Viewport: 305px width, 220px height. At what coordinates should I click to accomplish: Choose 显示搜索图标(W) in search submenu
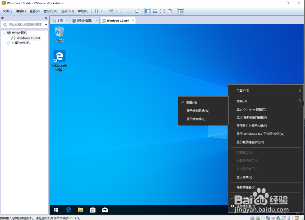point(203,111)
